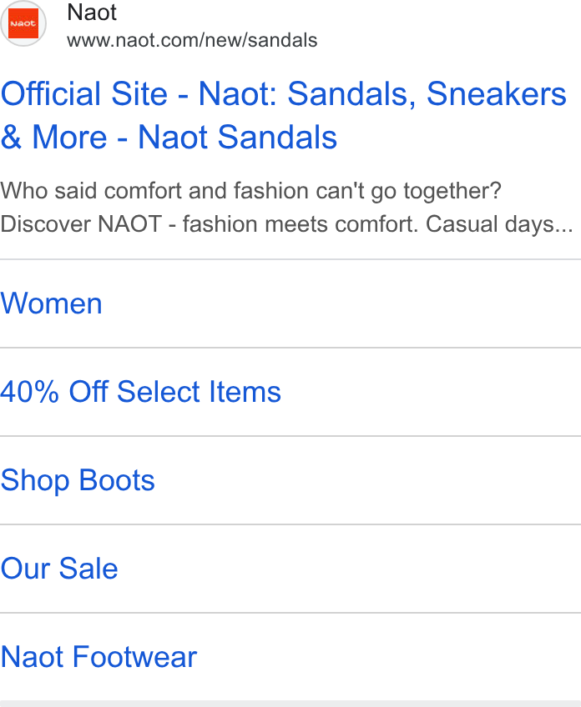Click the word 'Sale' in Our Sale

point(88,568)
